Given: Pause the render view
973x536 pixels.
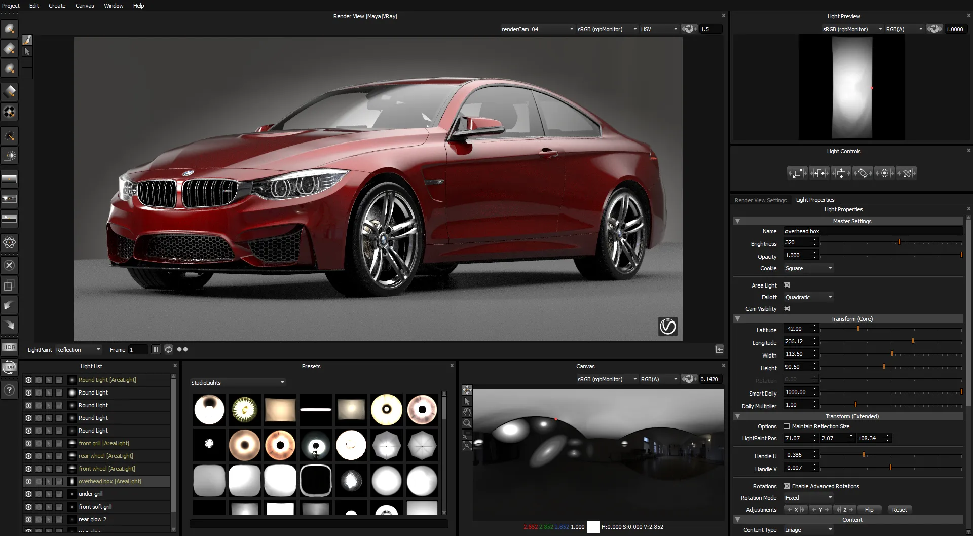Looking at the screenshot, I should tap(156, 349).
